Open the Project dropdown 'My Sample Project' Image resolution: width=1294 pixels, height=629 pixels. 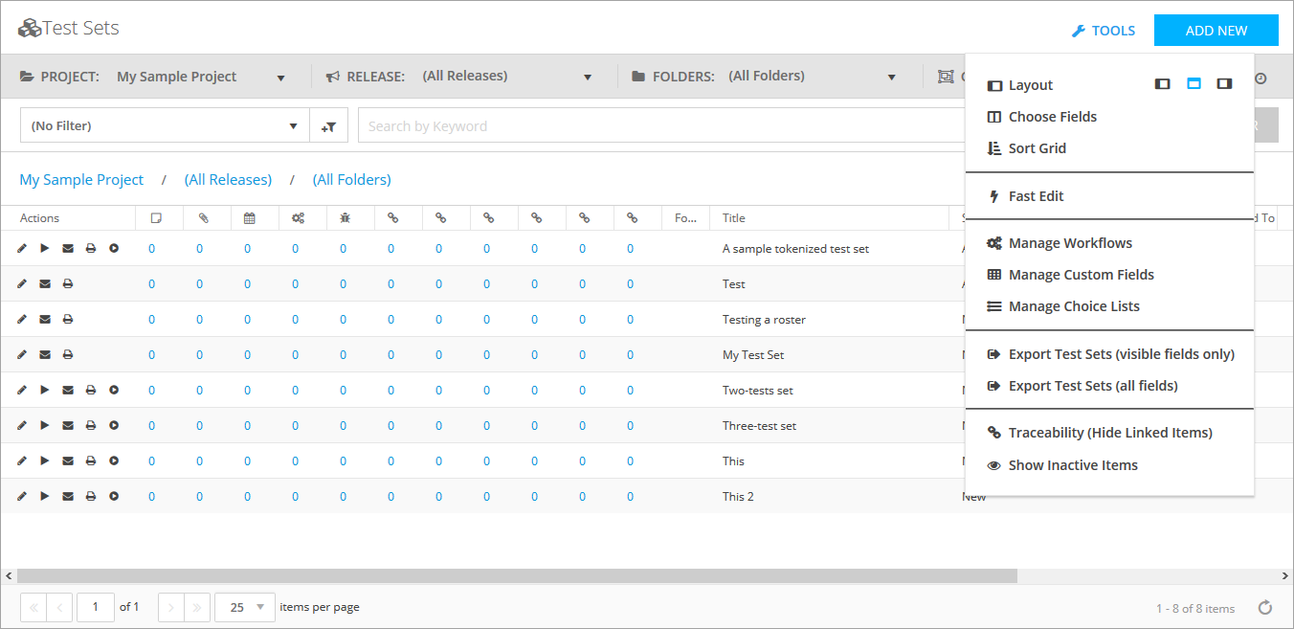pyautogui.click(x=201, y=77)
